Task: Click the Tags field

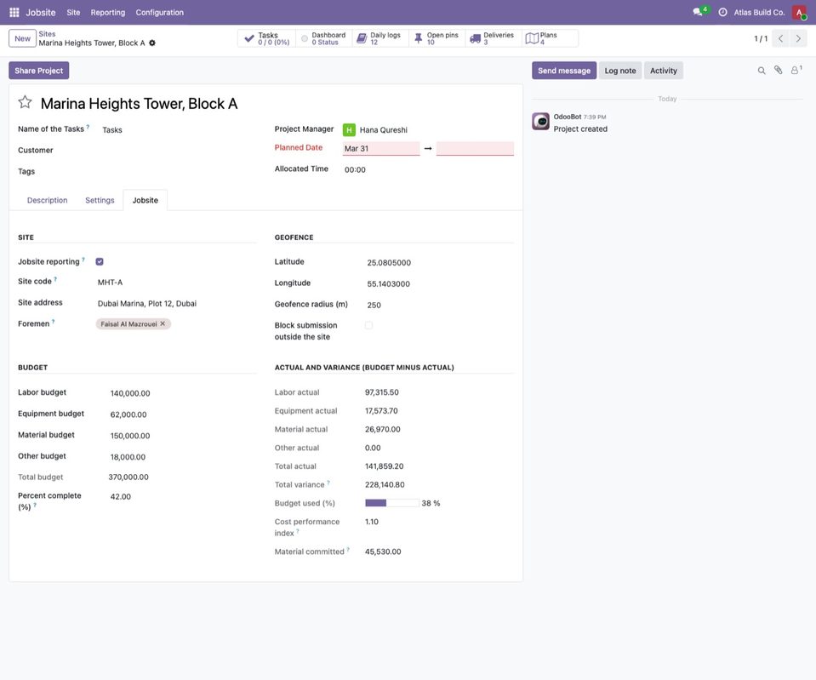Action: pos(178,172)
